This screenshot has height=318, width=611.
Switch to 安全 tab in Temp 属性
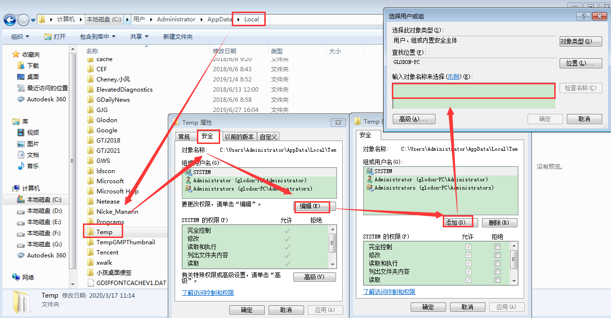[x=208, y=136]
